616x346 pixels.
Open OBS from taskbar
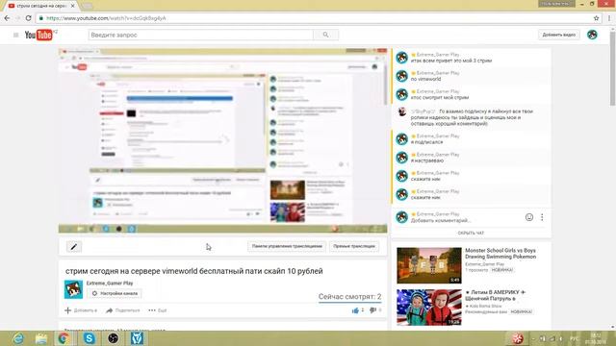click(x=114, y=338)
